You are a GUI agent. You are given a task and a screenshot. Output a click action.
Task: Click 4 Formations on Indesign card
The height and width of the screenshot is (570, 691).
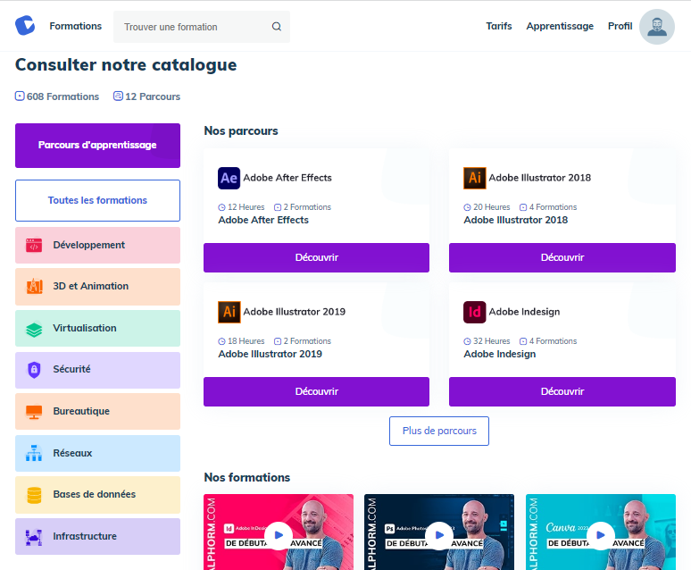553,341
